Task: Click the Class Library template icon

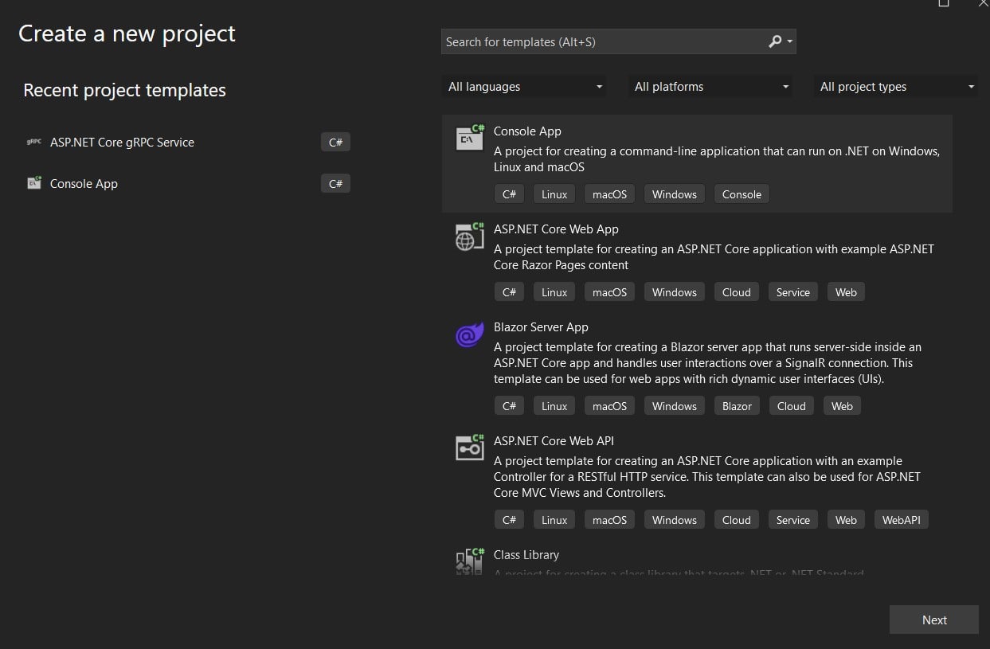Action: tap(470, 561)
